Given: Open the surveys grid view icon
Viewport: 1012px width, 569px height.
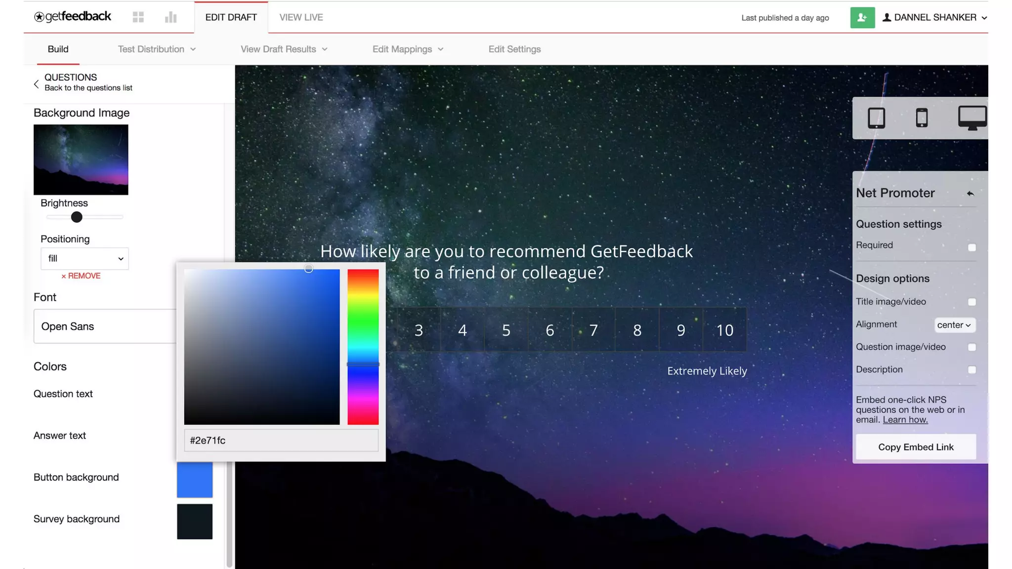Looking at the screenshot, I should (x=138, y=17).
